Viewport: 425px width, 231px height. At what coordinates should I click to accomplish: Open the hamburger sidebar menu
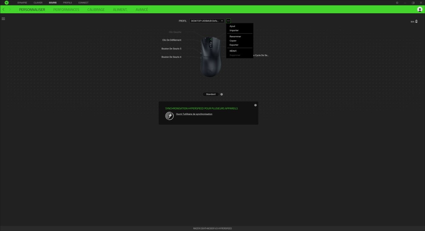3,19
